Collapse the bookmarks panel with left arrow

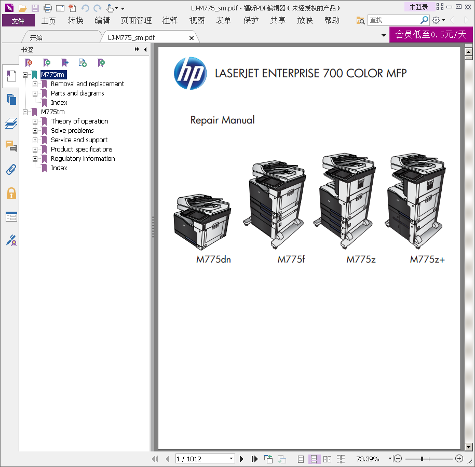(145, 49)
